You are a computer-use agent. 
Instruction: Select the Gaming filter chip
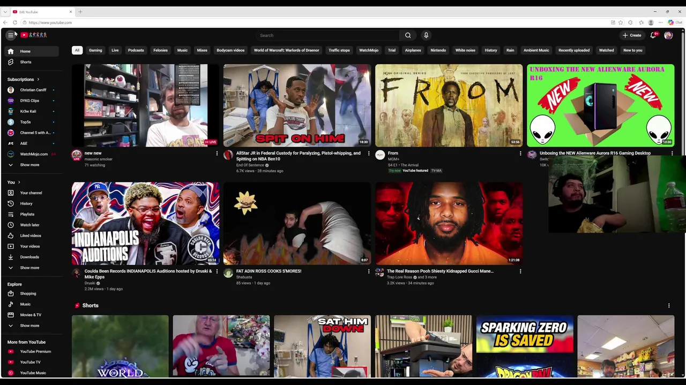pos(95,50)
